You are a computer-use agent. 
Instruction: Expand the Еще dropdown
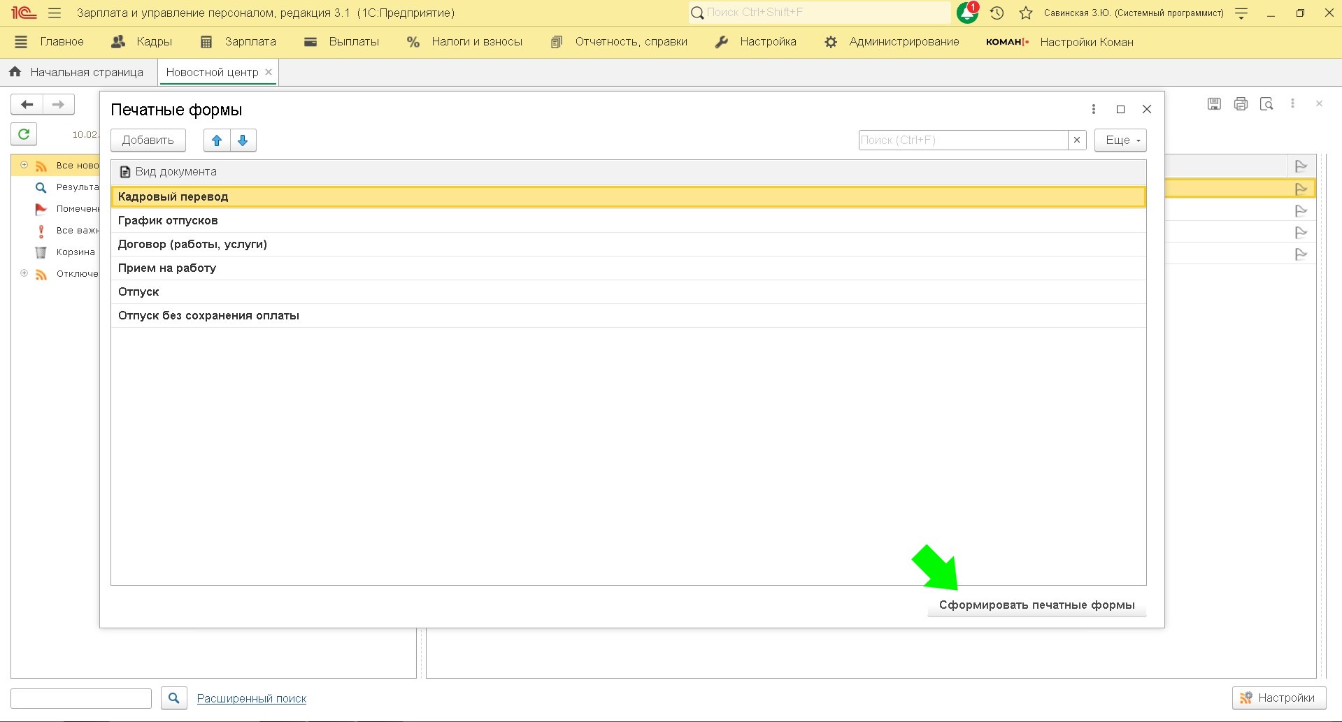point(1120,140)
